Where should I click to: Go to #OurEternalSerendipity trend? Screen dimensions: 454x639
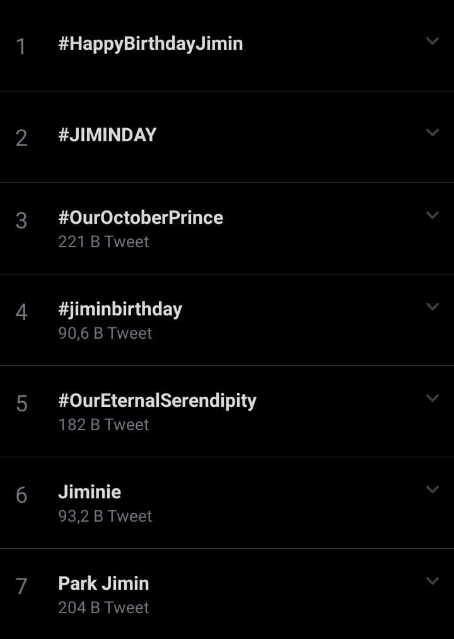(157, 401)
